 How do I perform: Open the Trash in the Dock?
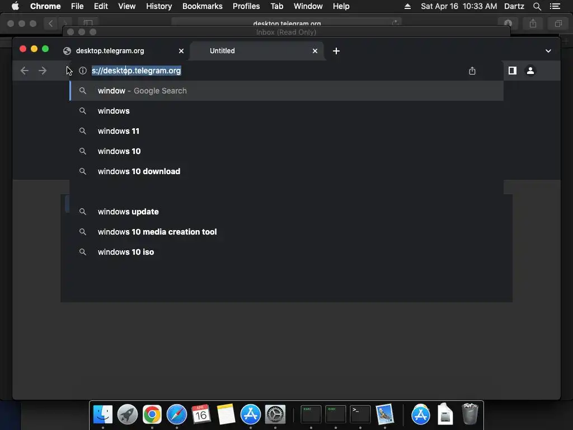point(470,414)
